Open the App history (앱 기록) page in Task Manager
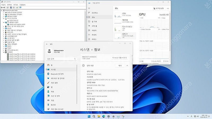Viewport: 212px width, 119px height. [x=100, y=22]
